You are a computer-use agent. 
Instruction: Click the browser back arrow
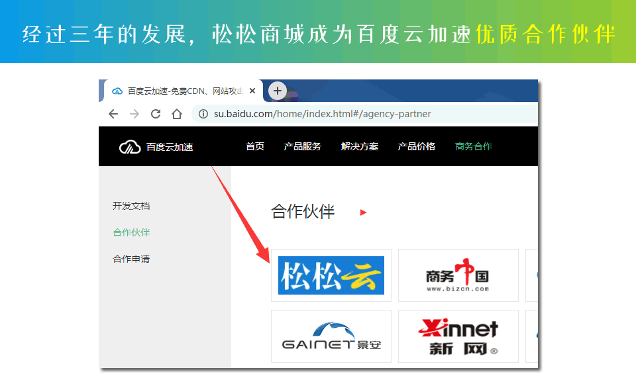pos(113,114)
